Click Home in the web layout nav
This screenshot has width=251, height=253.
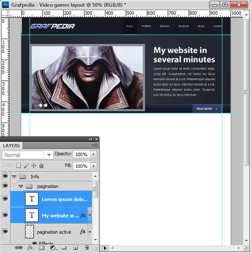click(129, 26)
